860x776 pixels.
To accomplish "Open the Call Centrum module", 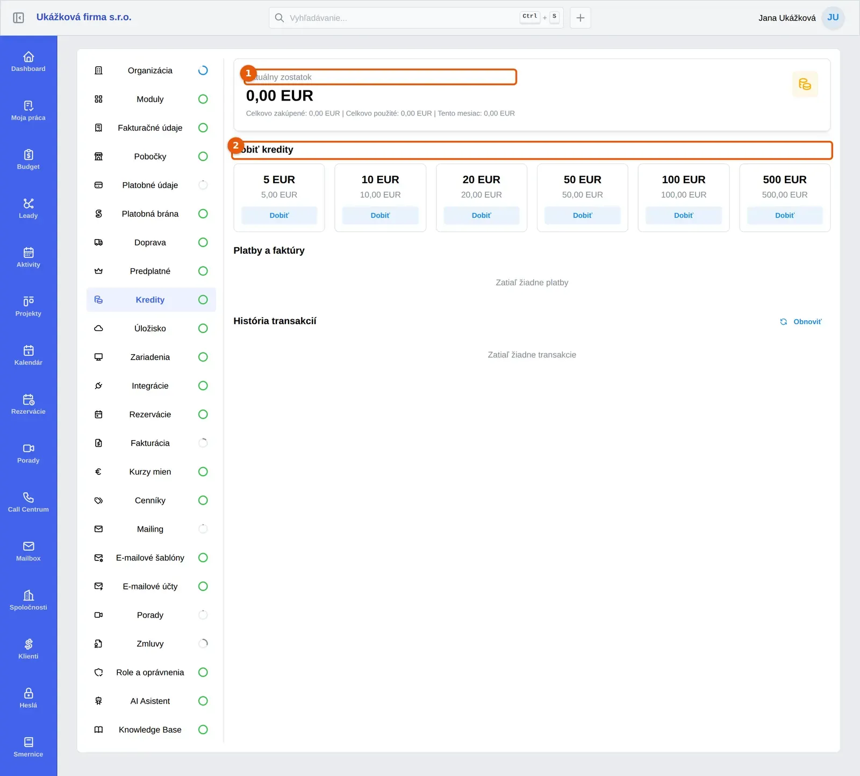I will coord(28,501).
